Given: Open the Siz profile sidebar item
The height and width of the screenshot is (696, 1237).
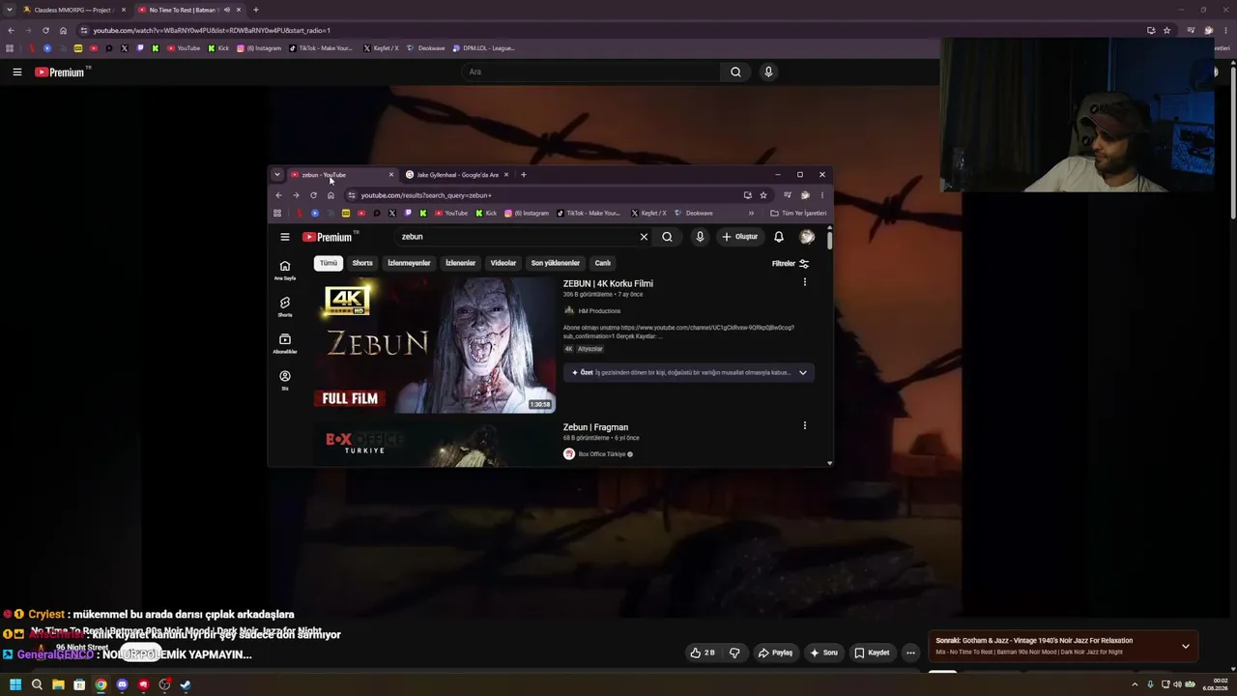Looking at the screenshot, I should [284, 380].
